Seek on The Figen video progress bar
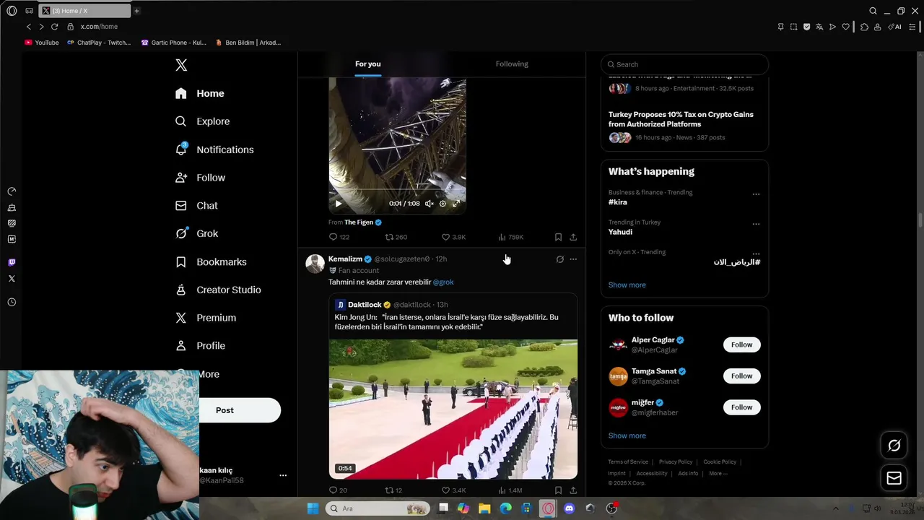Image resolution: width=924 pixels, height=520 pixels. (x=397, y=190)
